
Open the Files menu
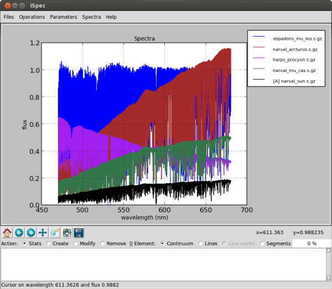coord(9,17)
